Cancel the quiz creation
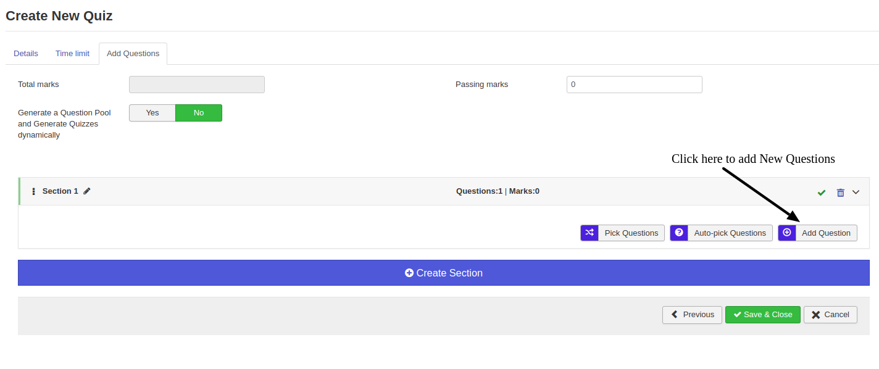Image resolution: width=879 pixels, height=369 pixels. (830, 315)
